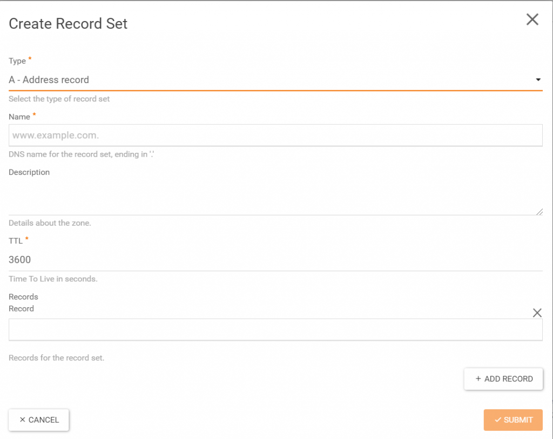Focus the Name field with www.example.com placeholder
Image resolution: width=553 pixels, height=439 pixels.
[x=275, y=136]
